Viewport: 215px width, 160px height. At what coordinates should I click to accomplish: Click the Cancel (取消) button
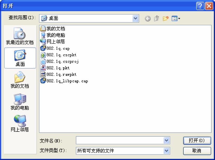(x=197, y=151)
